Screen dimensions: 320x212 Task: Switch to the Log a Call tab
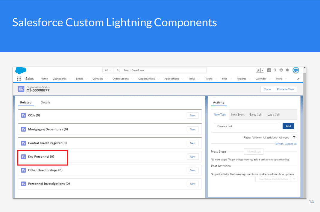click(274, 115)
